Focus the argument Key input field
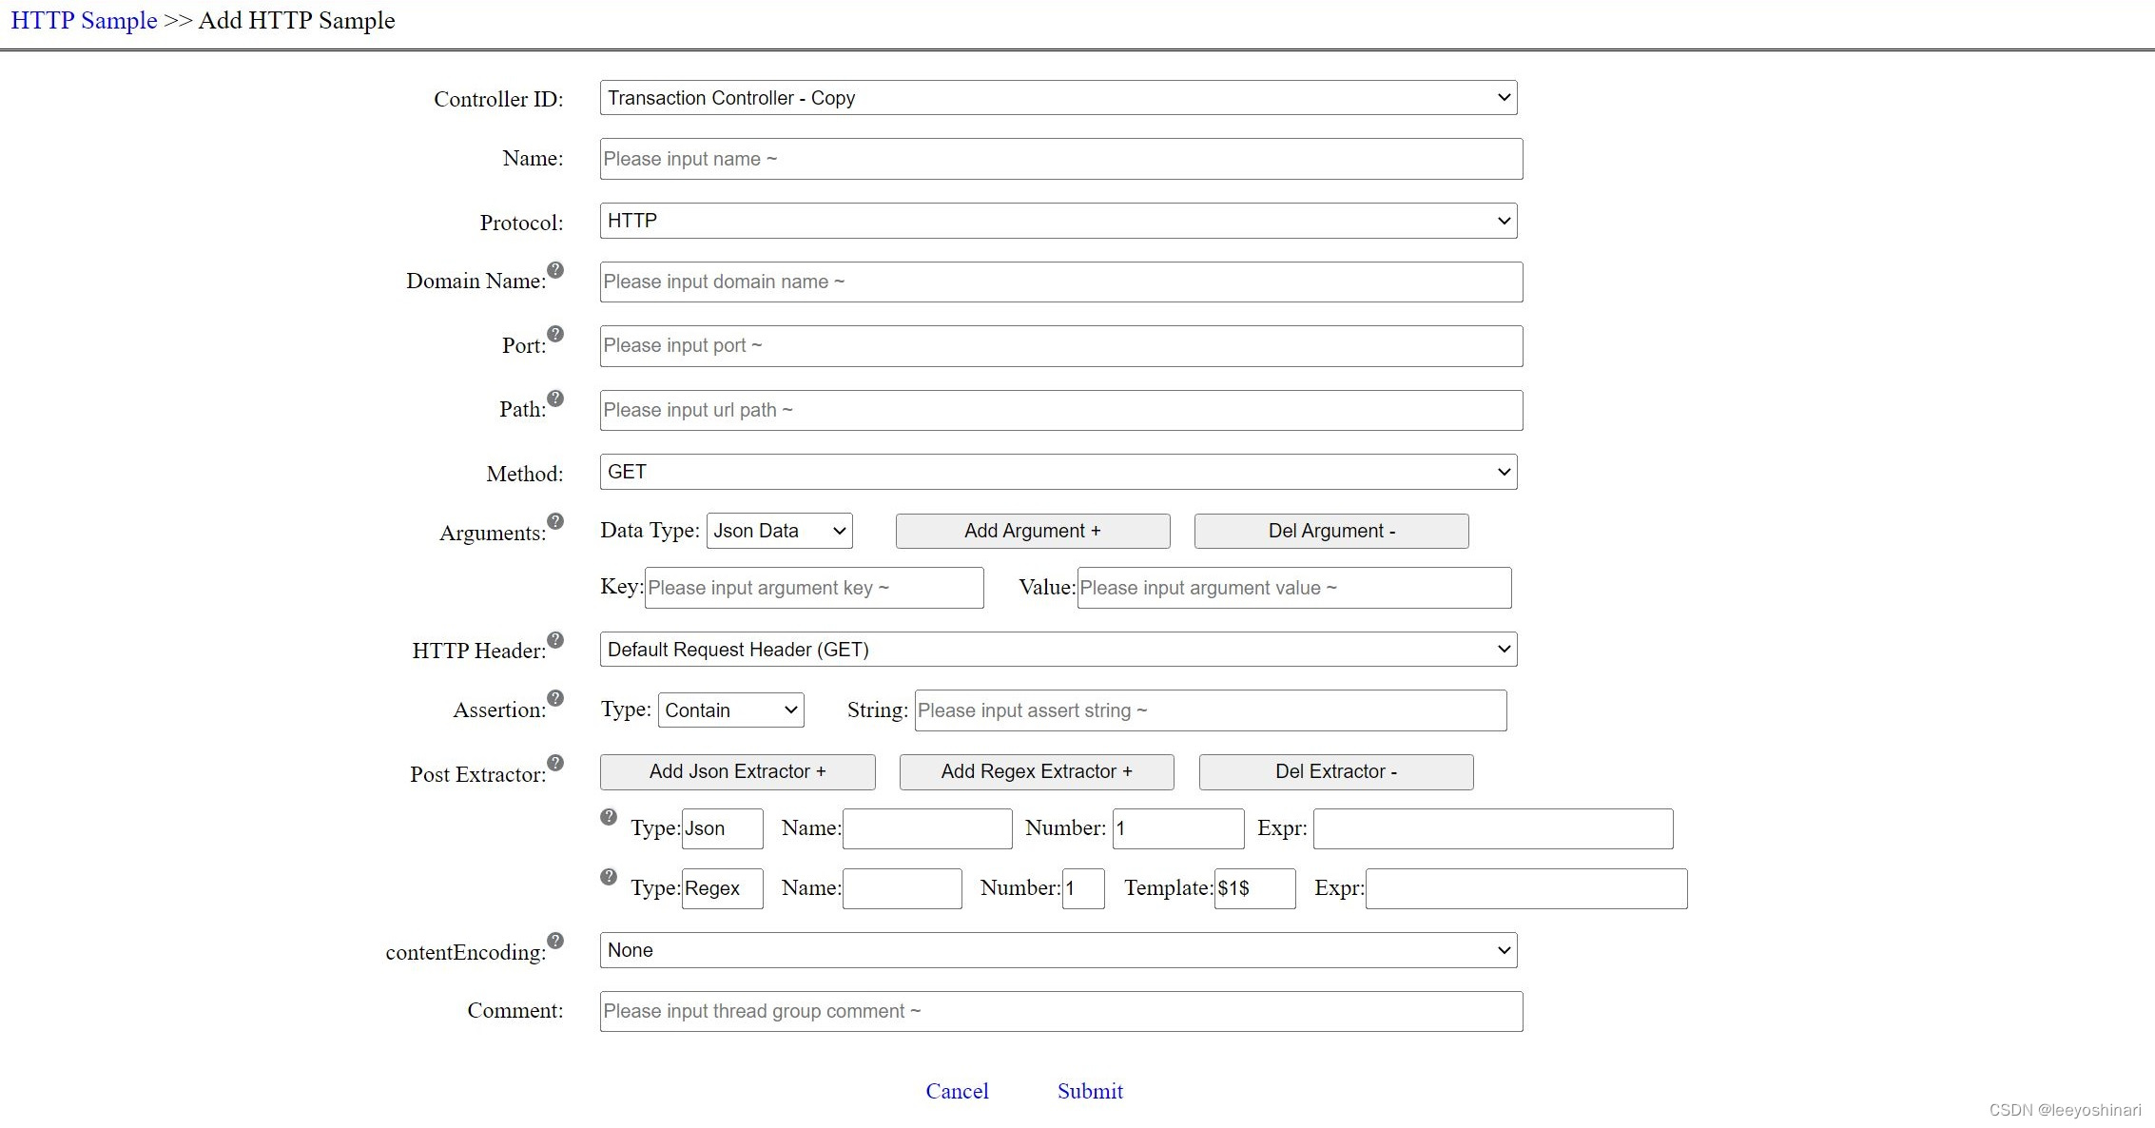Image resolution: width=2155 pixels, height=1128 pixels. point(814,588)
